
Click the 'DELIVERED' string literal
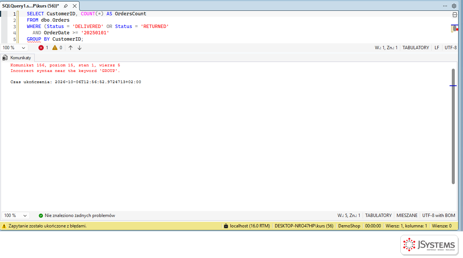(x=88, y=26)
